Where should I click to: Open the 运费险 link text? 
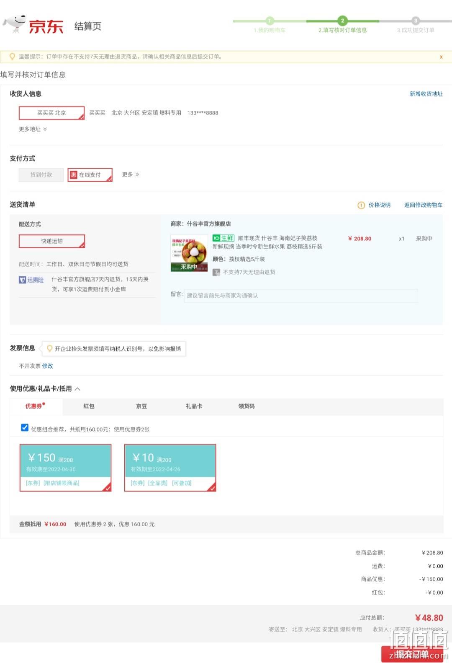pos(36,280)
